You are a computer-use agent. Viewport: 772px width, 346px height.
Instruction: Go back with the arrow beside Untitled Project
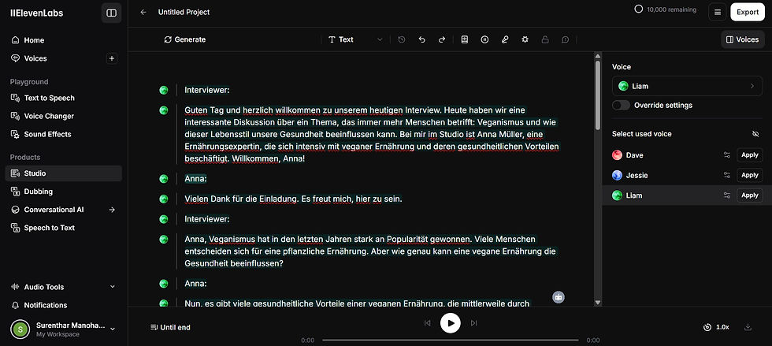point(143,13)
